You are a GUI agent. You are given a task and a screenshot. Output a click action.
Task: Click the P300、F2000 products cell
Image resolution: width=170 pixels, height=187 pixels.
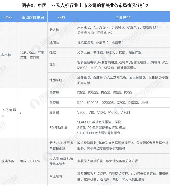coord(122,93)
